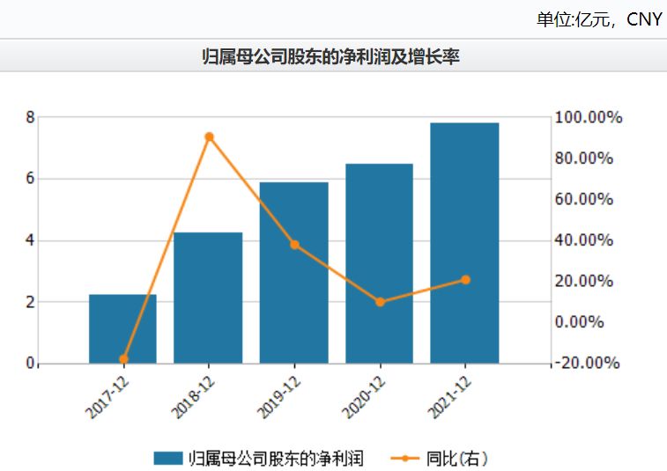Click the right axis label 0.00%

coord(580,322)
